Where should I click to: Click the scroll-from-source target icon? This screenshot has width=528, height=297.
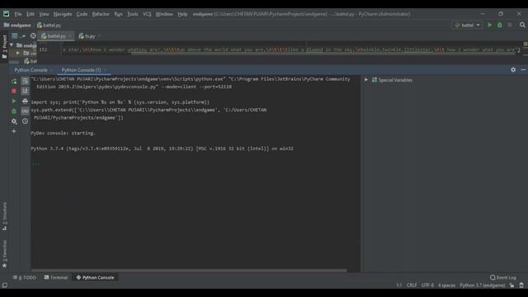33,35
